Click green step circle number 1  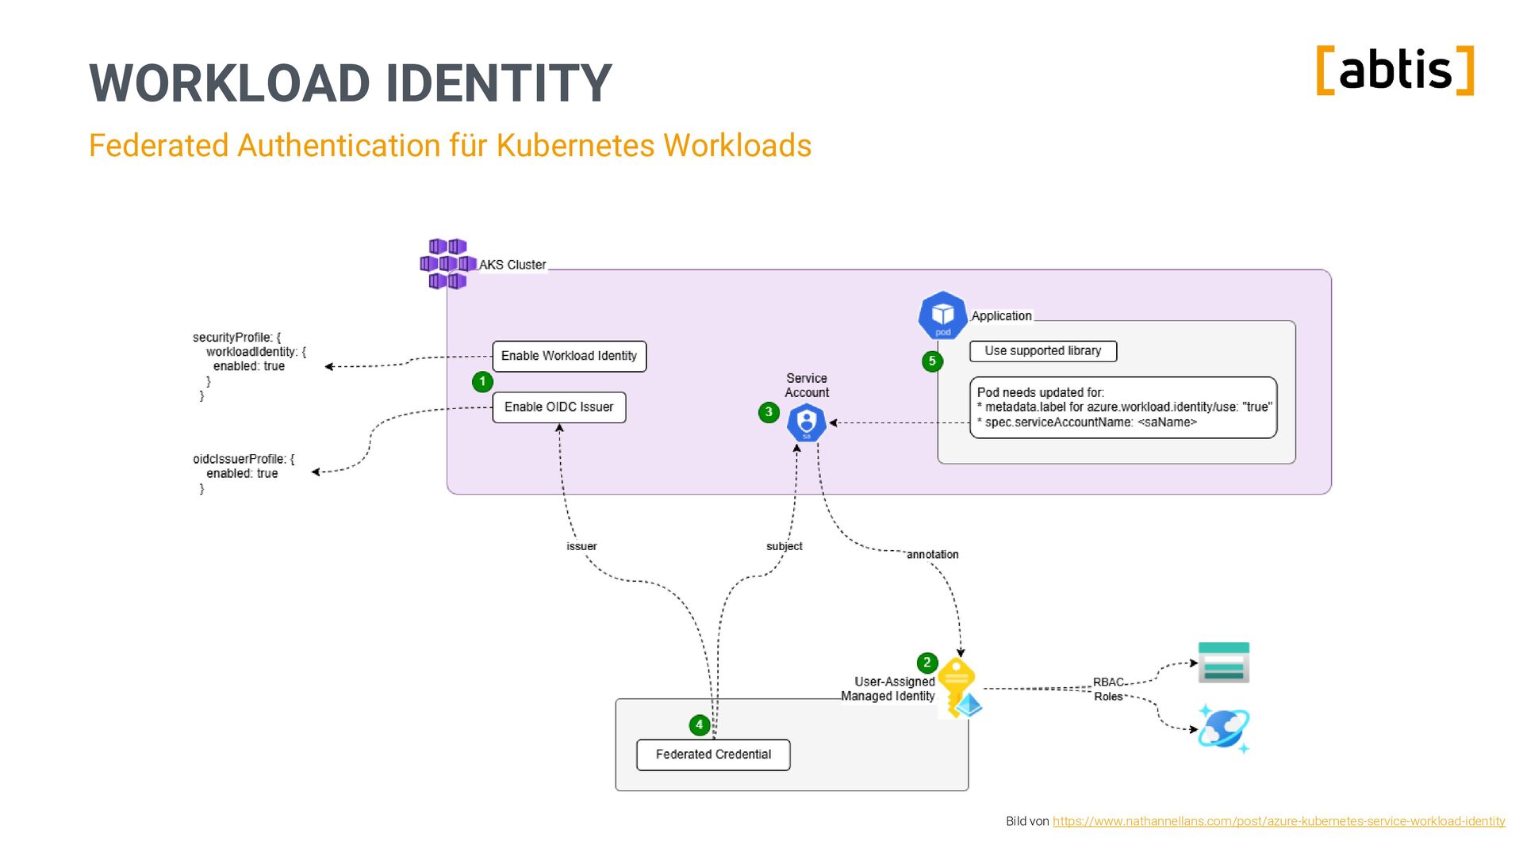tap(482, 382)
